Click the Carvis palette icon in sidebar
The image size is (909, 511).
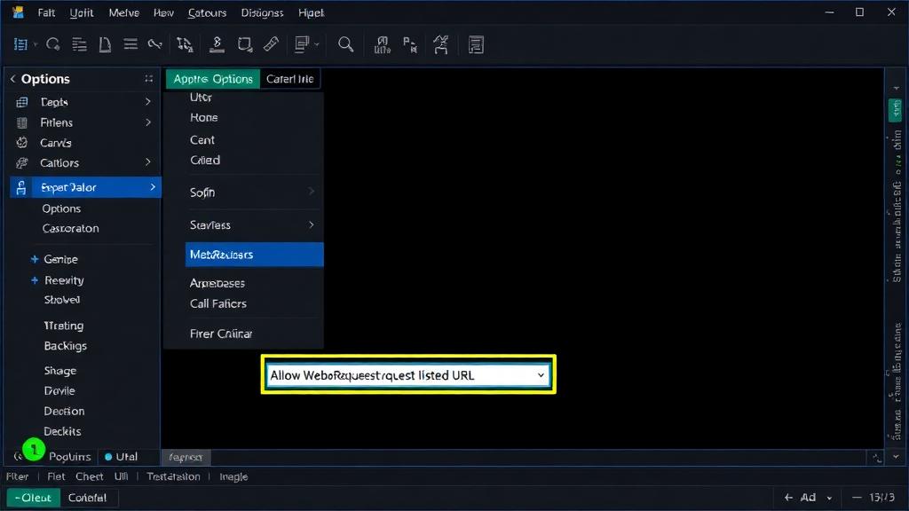pos(22,143)
